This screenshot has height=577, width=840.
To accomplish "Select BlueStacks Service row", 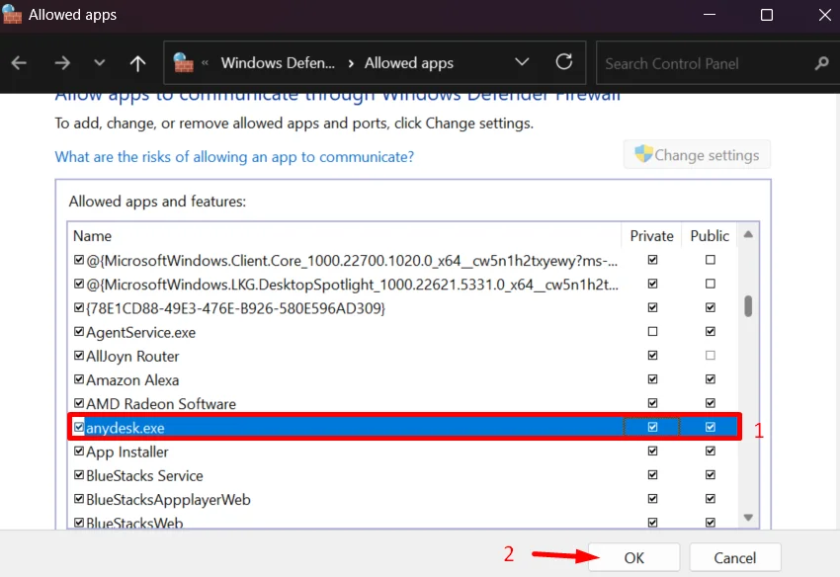I will click(403, 475).
